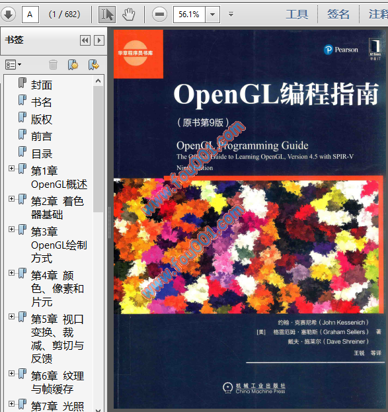Click the bookmark jump arrow icon
388x412 pixels.
point(93,65)
